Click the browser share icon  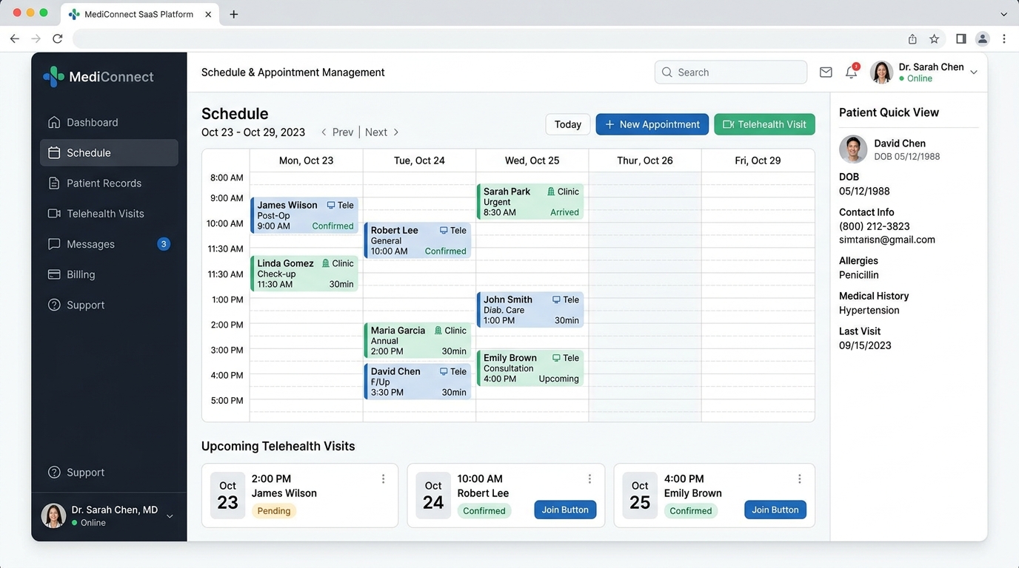tap(912, 38)
